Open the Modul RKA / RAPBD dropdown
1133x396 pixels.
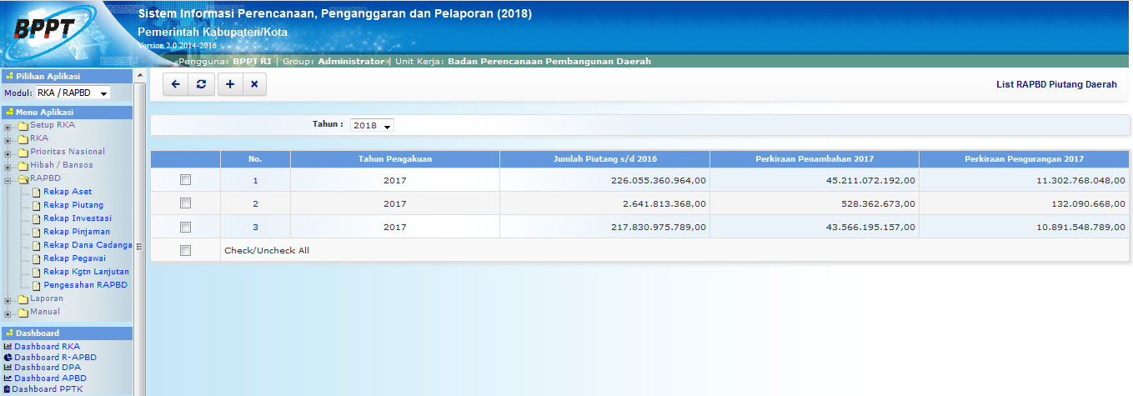73,93
